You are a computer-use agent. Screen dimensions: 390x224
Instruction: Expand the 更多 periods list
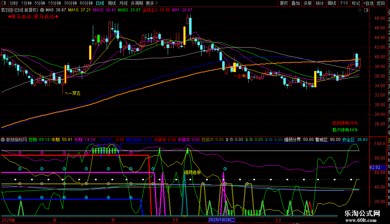[x=151, y=3]
